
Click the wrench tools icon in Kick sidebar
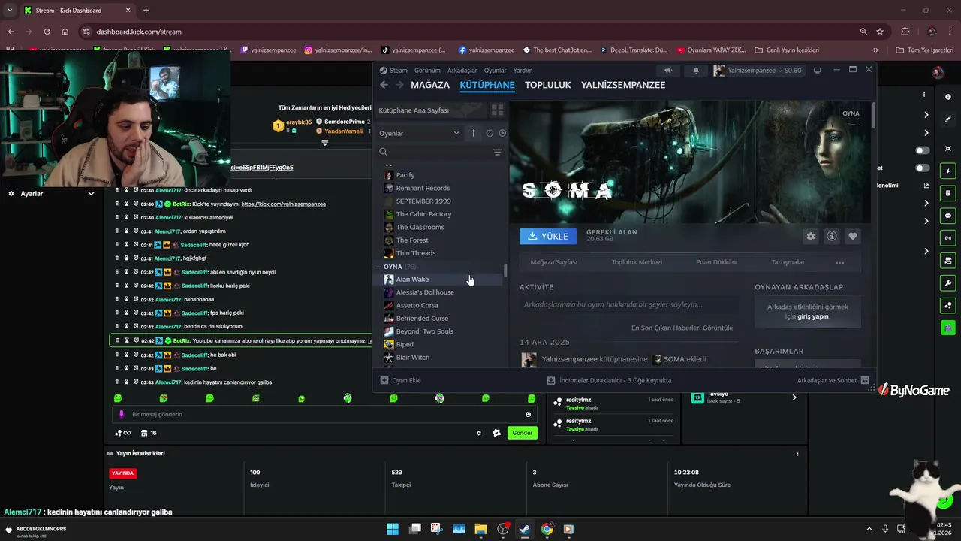948,283
